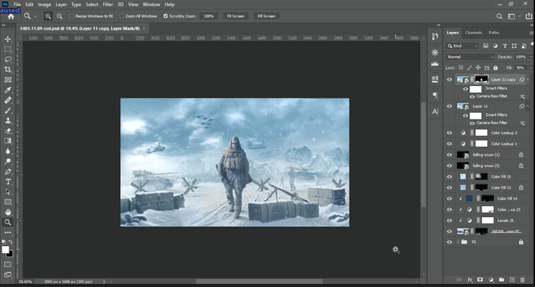Enable Zoom All Windows checkbox
The image size is (535, 287).
(x=122, y=16)
